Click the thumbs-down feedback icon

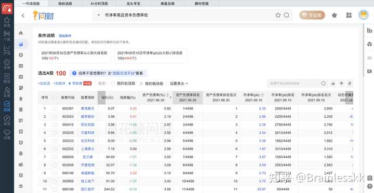point(341,84)
